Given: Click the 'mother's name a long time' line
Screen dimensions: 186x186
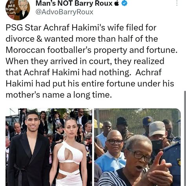Looking at the screenshot, I should (x=59, y=95).
